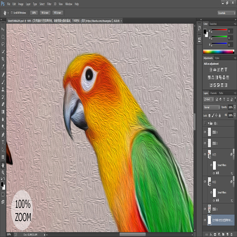
Task: Click the 100% zoom button
Action: 34,13
